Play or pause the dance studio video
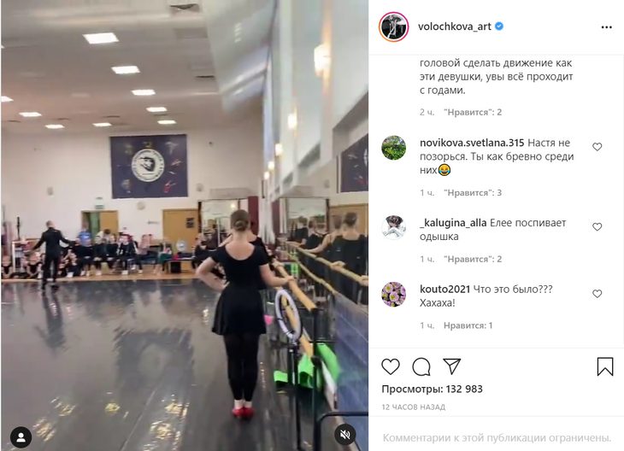This screenshot has width=624, height=451. pyautogui.click(x=185, y=225)
